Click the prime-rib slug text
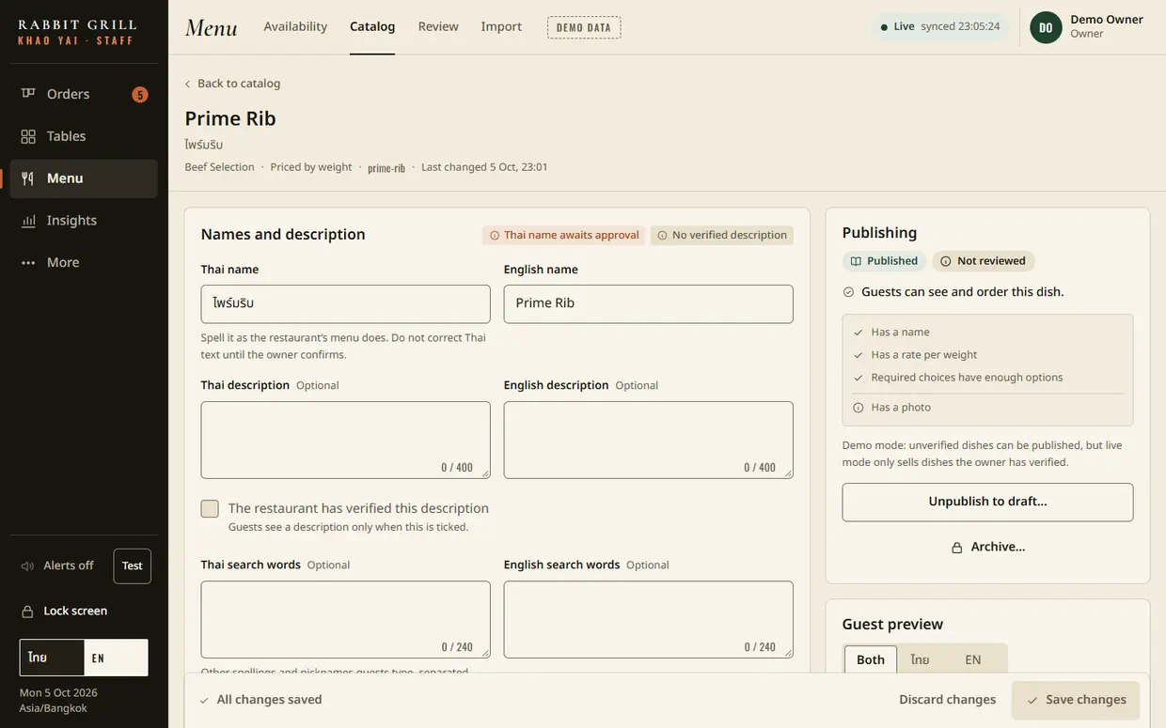Screen dimensions: 1166x728 386,168
